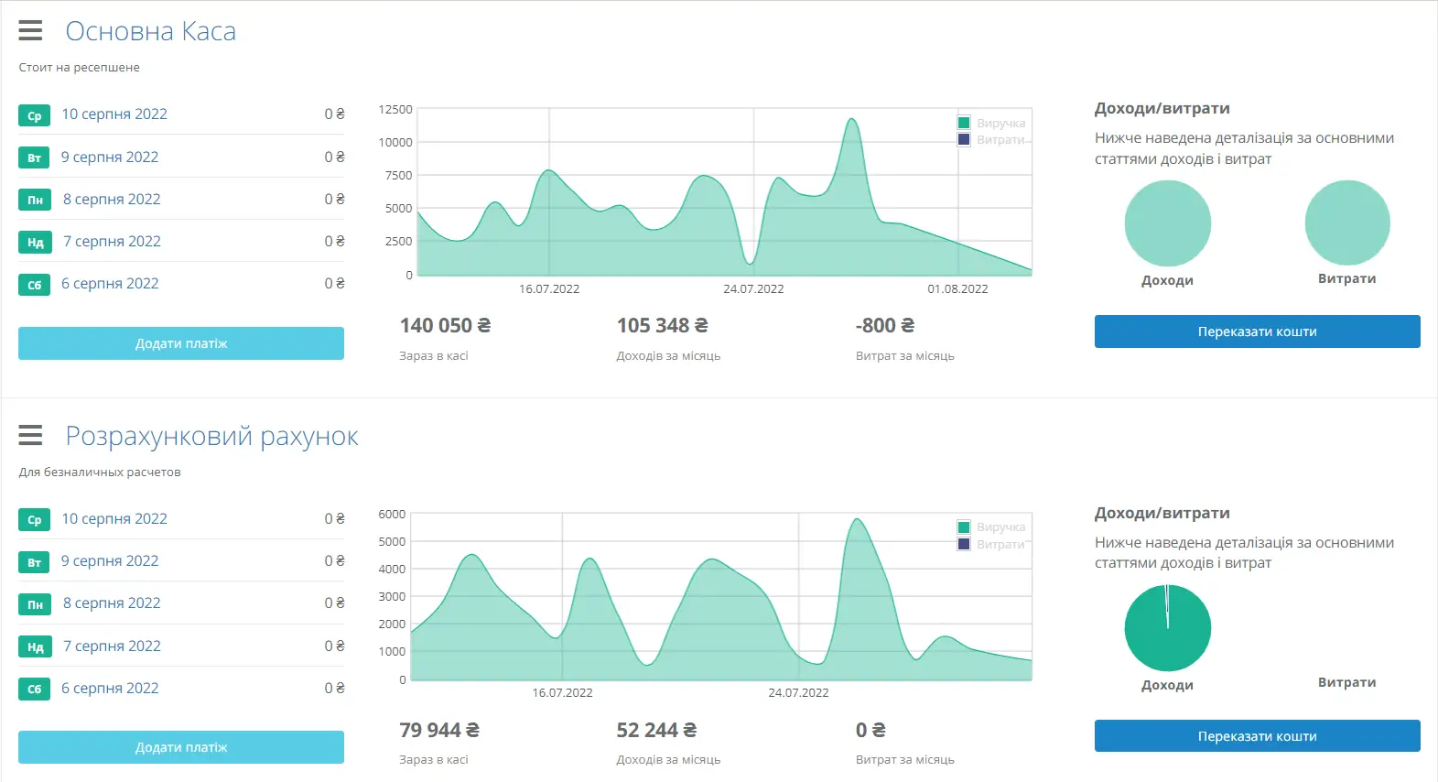Click the Пн day badge in Розрахунковий рахунок
Screen dimensions: 1438x782
[34, 604]
